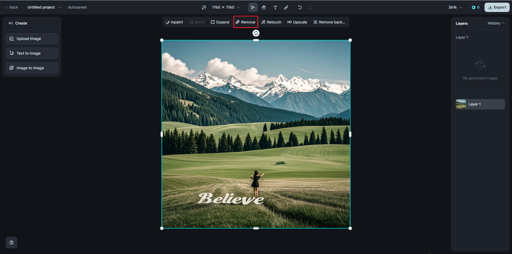Click the top-right corner handle of the image
512x254 pixels.
coord(350,40)
